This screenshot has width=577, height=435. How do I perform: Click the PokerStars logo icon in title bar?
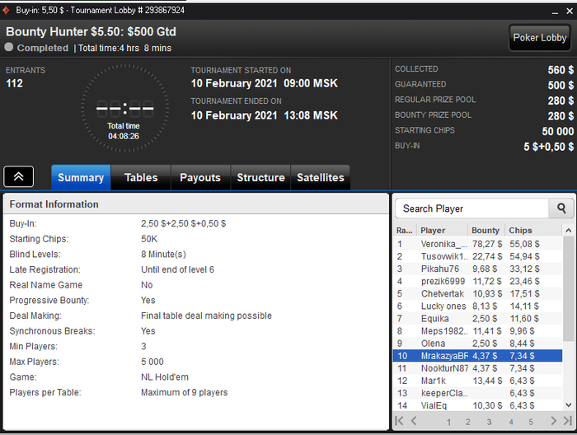click(6, 10)
